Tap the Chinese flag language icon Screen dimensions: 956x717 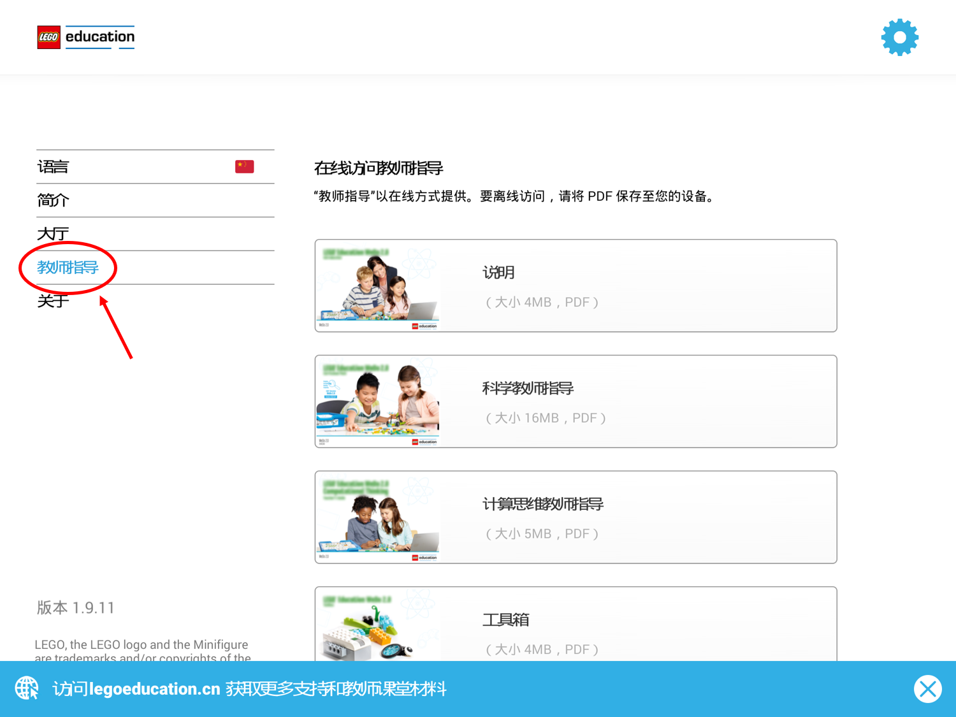(244, 167)
